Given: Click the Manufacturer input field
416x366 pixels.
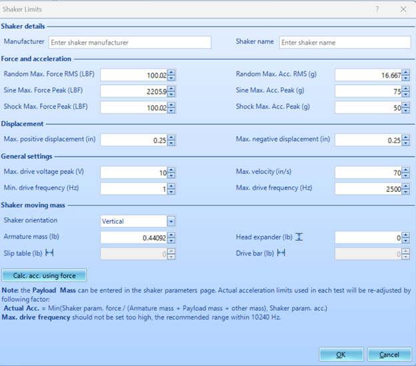Looking at the screenshot, I should point(129,43).
